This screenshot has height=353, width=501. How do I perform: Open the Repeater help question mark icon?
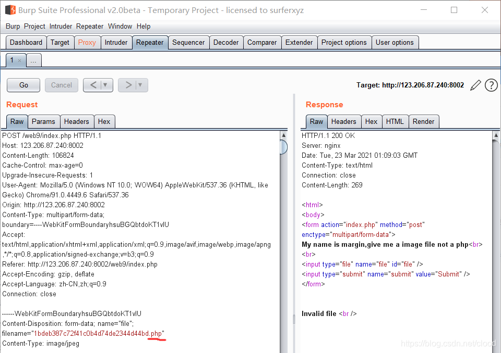click(491, 85)
